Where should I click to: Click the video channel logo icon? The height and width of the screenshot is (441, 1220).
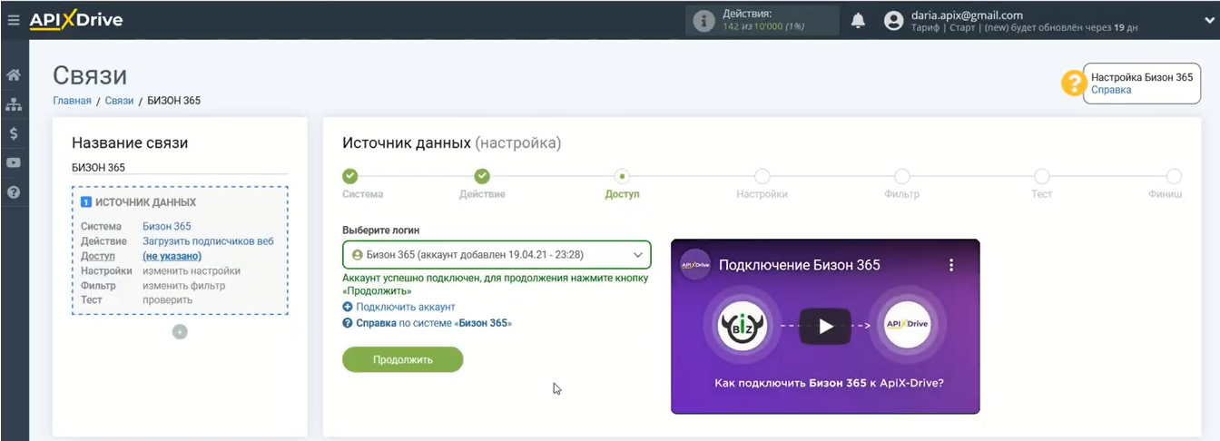tap(695, 265)
